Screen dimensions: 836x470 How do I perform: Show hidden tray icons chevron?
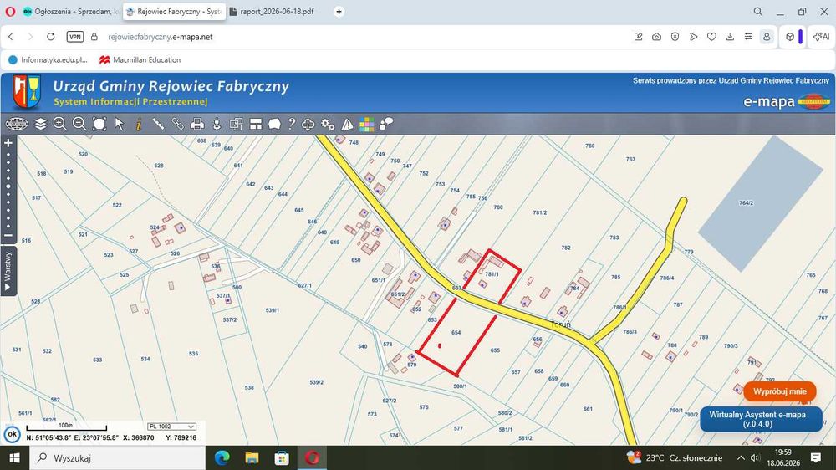tap(741, 457)
